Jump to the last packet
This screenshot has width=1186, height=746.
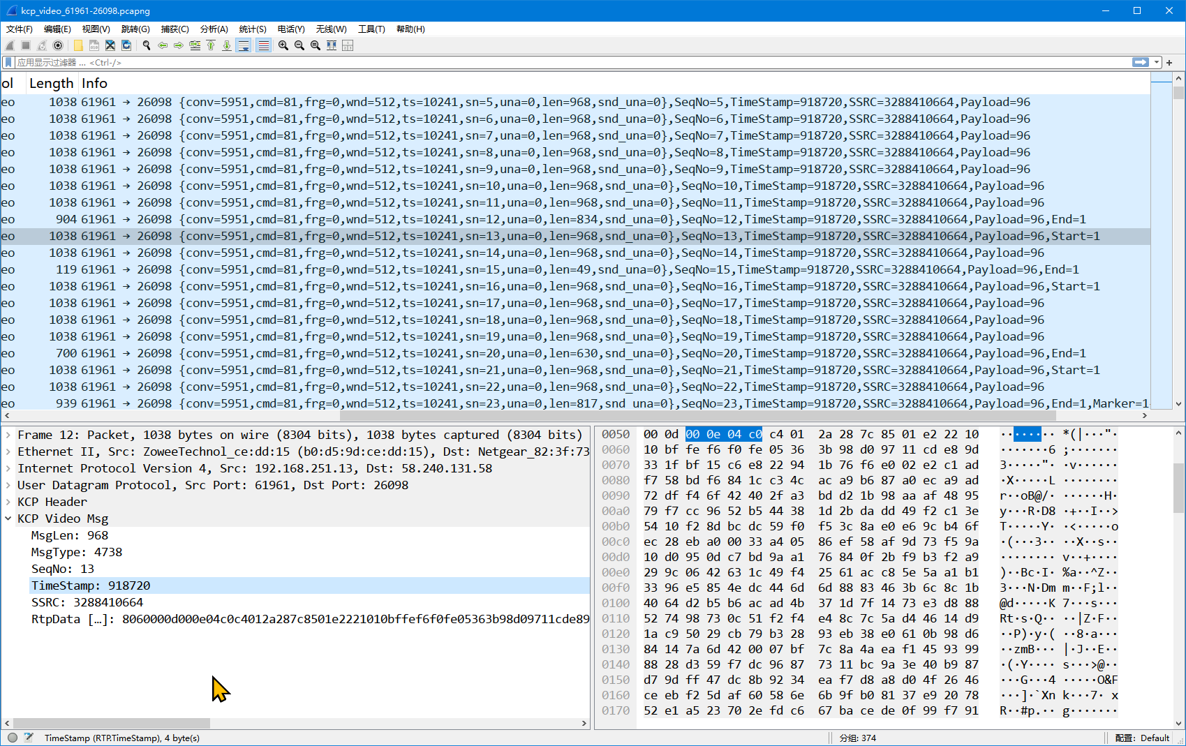click(227, 45)
